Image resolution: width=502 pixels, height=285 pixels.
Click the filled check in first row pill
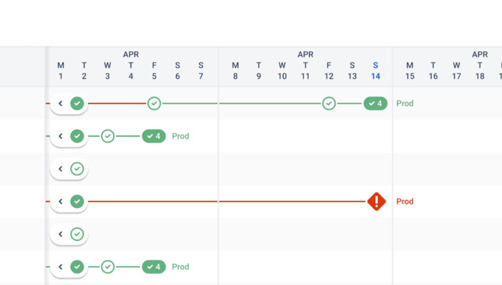(x=77, y=104)
